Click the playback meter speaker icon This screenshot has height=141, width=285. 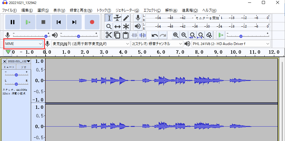point(138,26)
